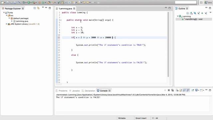Click the Run Last Tool icon
The width and height of the screenshot is (213, 120).
tap(34, 2)
